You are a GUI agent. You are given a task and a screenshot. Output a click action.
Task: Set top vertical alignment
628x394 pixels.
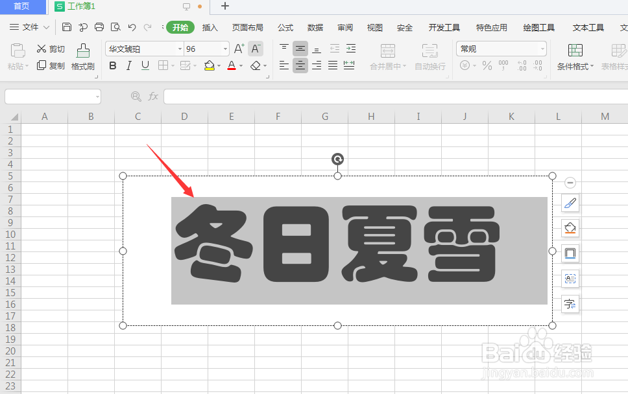[284, 49]
